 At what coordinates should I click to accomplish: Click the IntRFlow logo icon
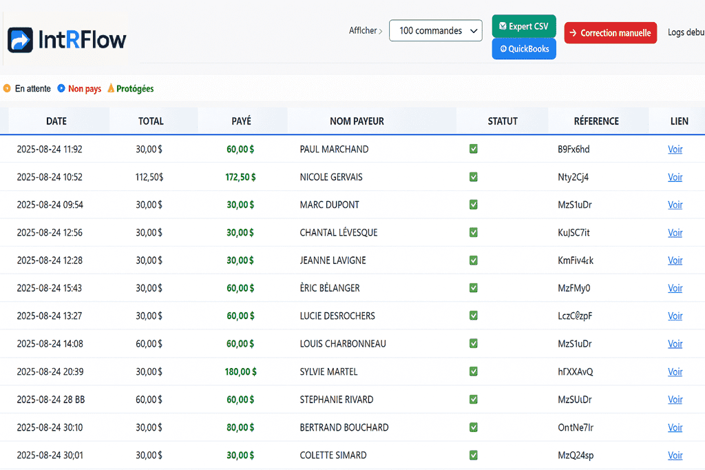tap(21, 40)
